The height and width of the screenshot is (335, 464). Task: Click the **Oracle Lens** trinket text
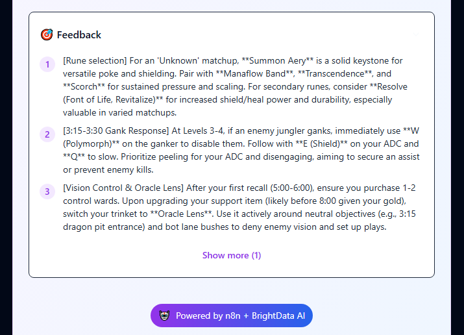click(x=181, y=214)
